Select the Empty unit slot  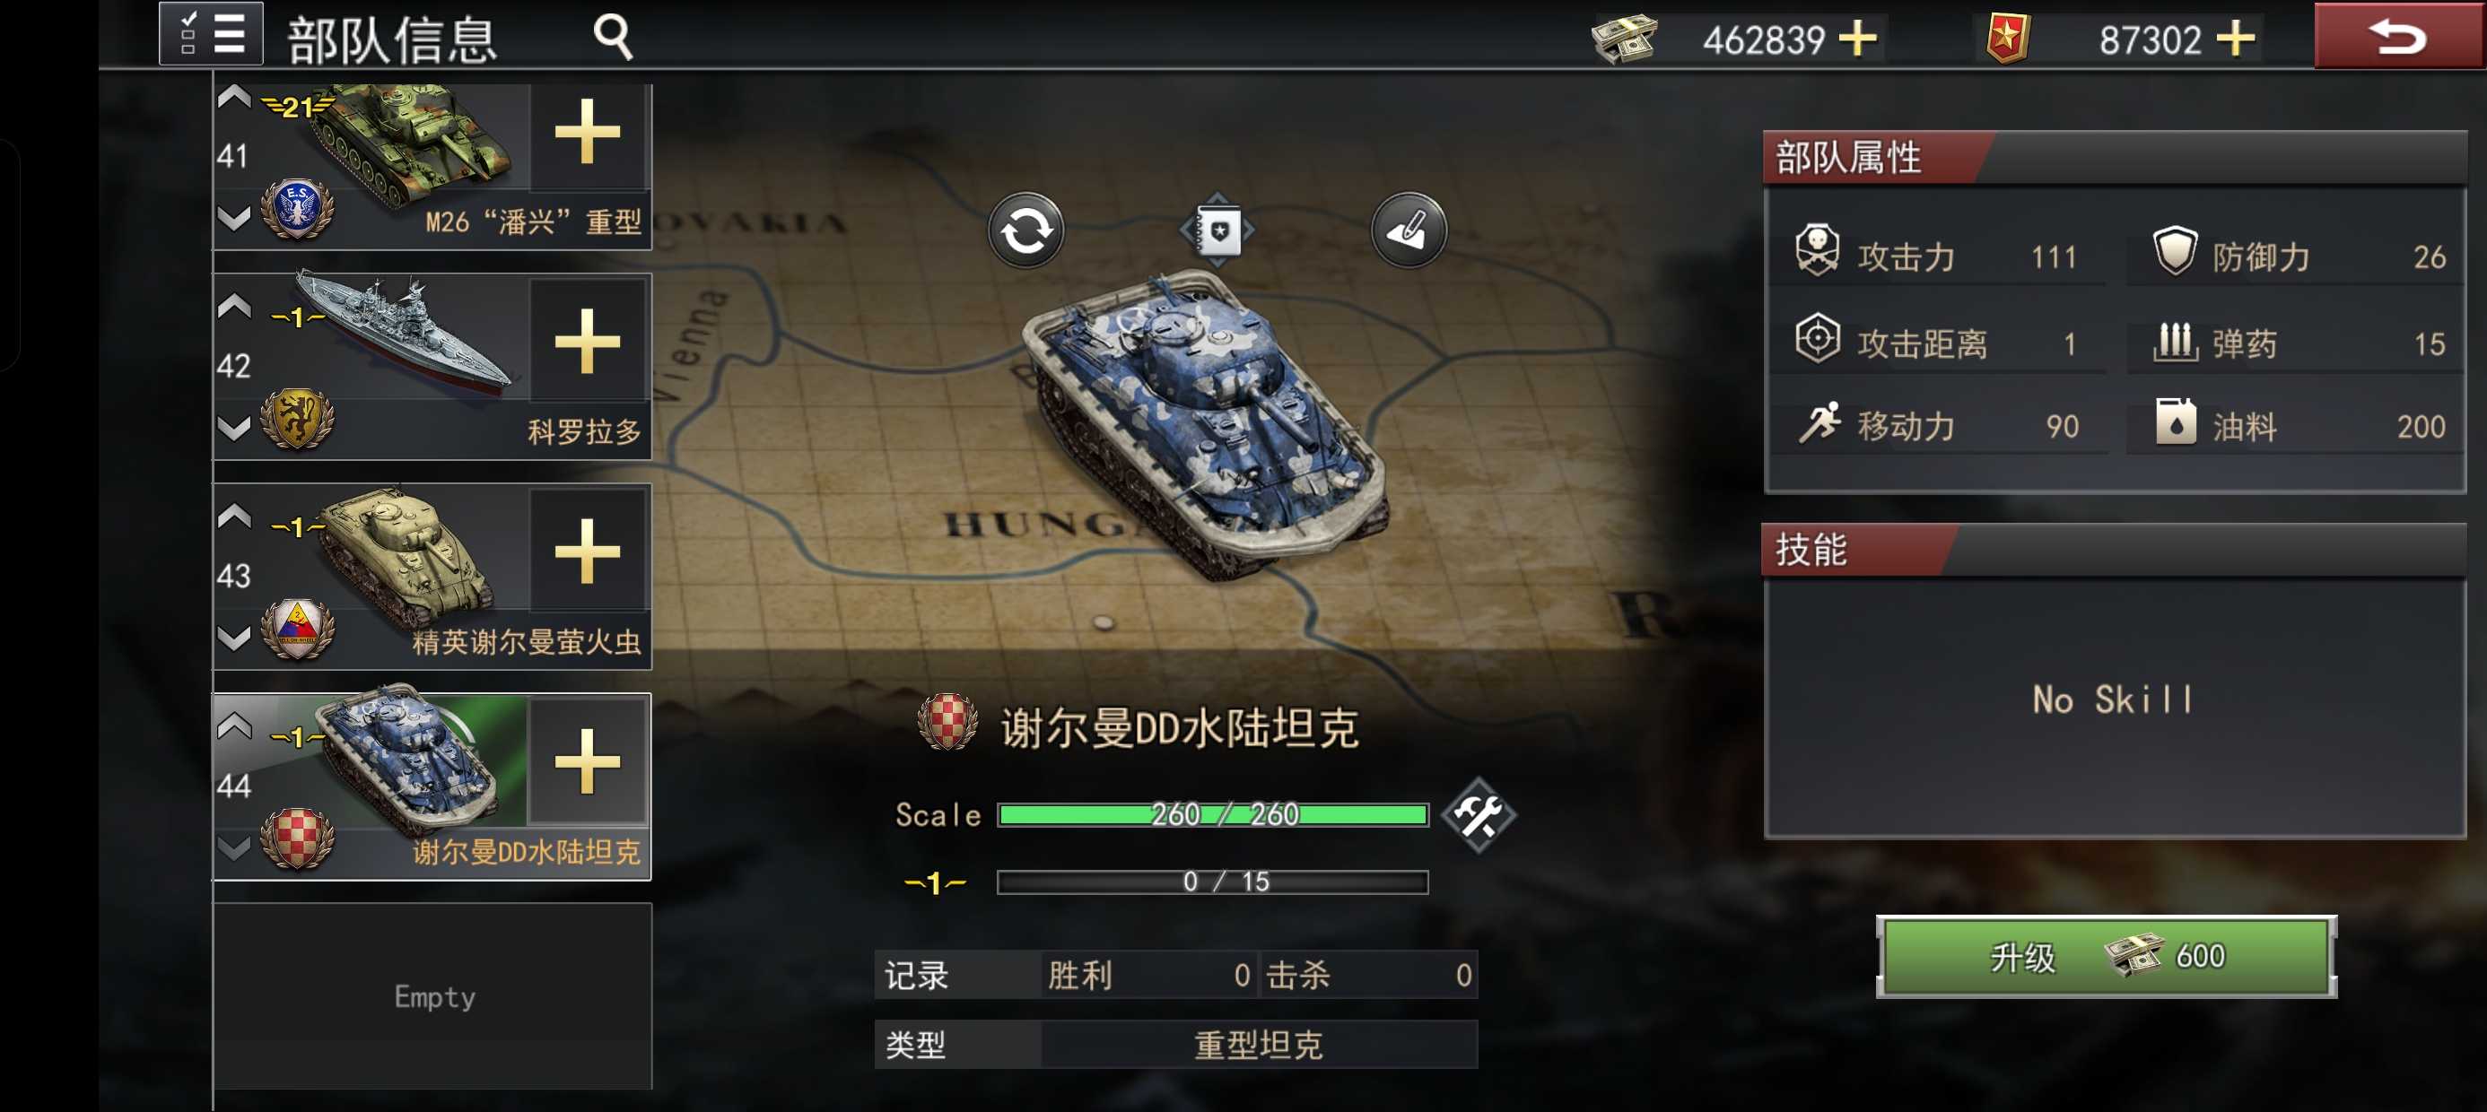432,996
